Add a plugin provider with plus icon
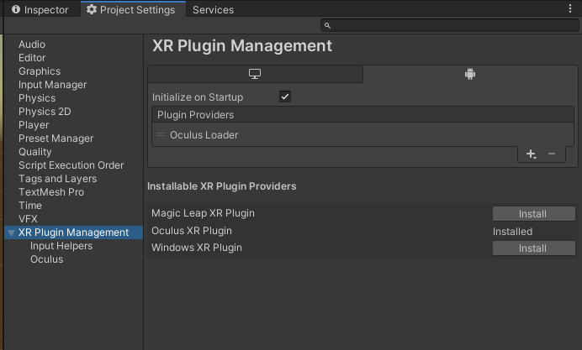The image size is (582, 350). tap(532, 154)
